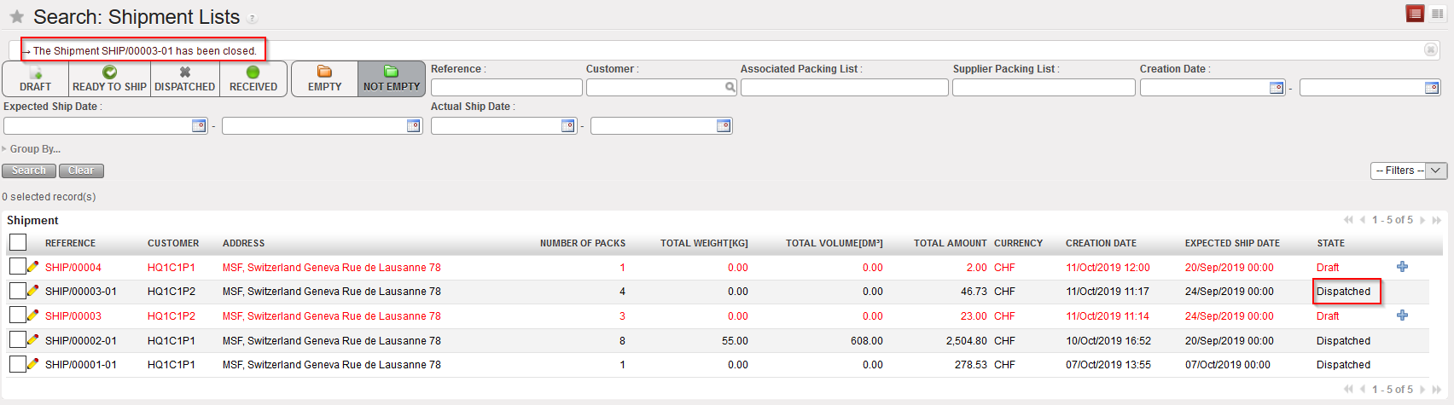This screenshot has width=1454, height=405.
Task: Expand the Group By section
Action: point(34,149)
